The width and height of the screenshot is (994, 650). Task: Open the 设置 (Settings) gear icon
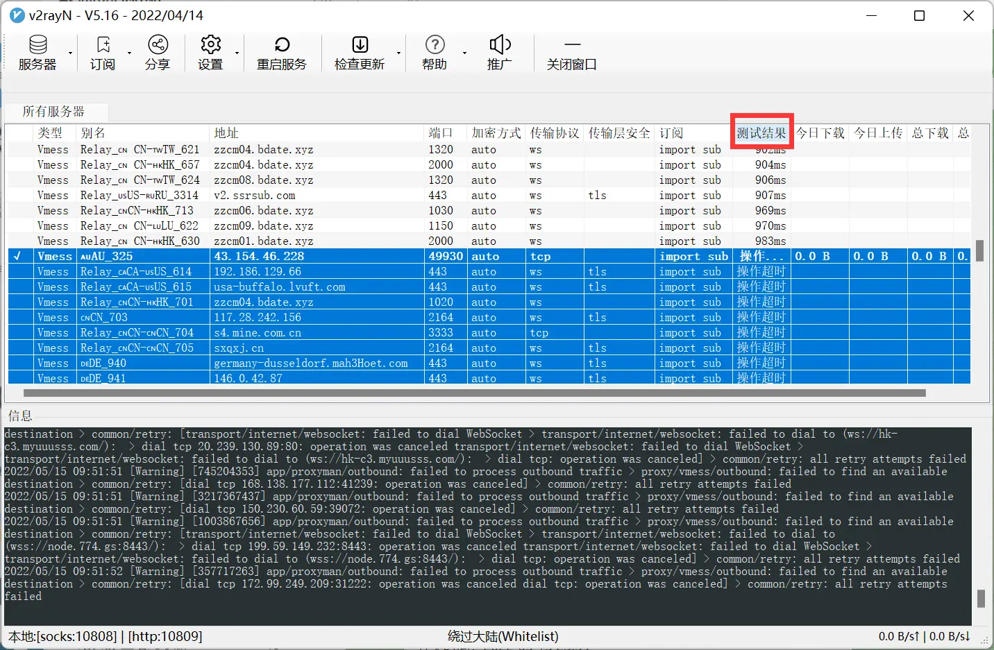click(210, 53)
